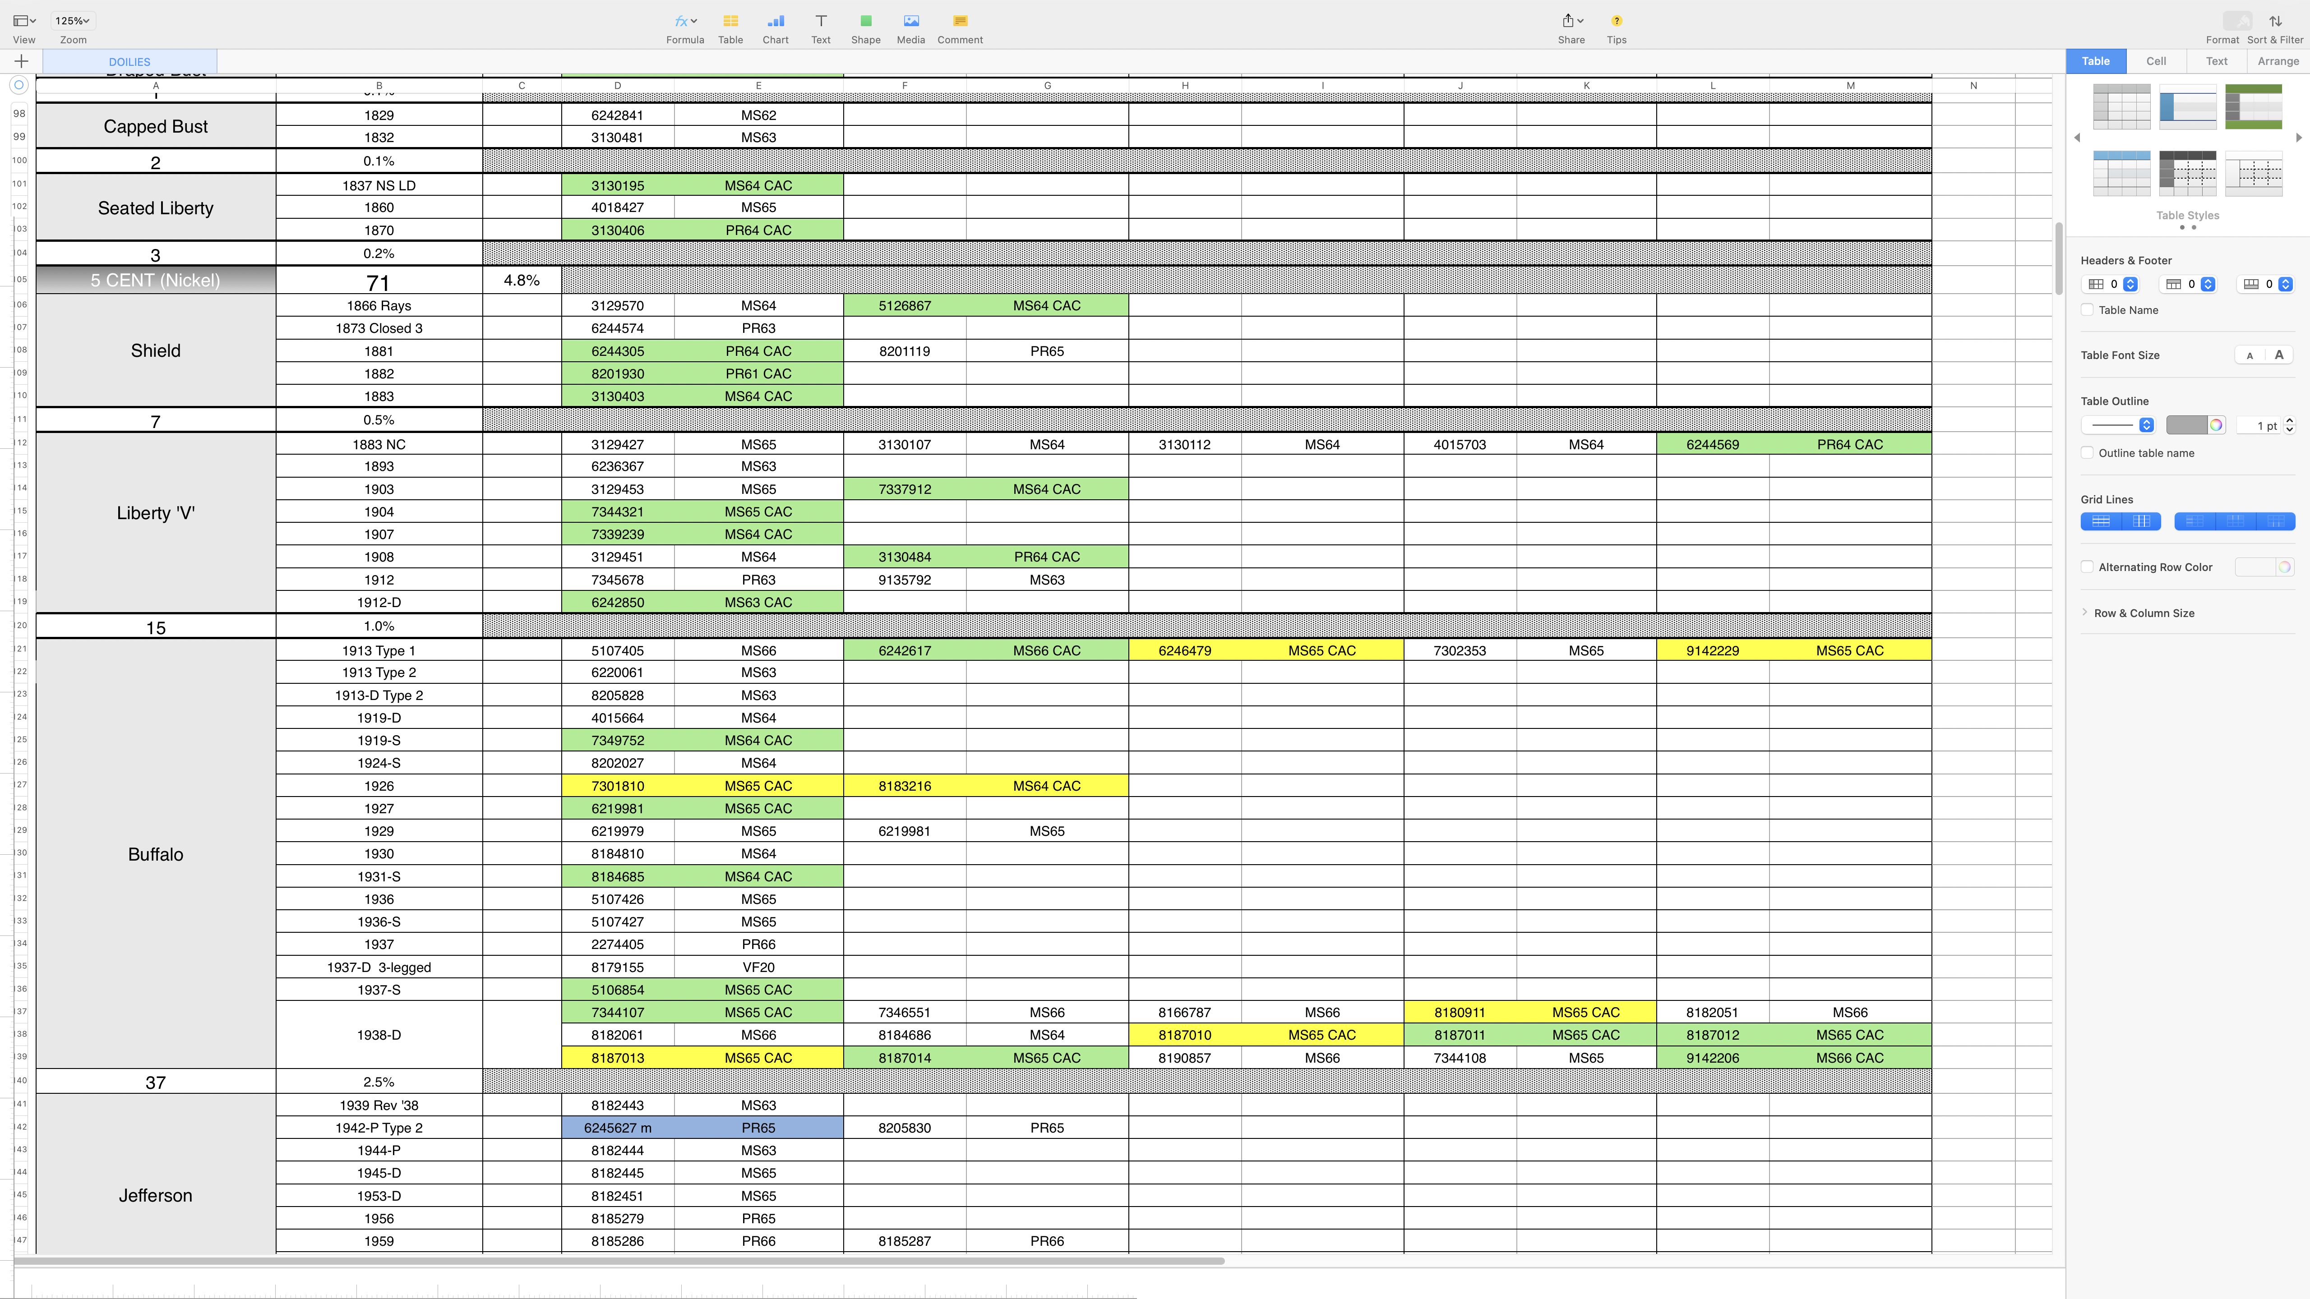Switch to the Cell tab

pos(2156,61)
